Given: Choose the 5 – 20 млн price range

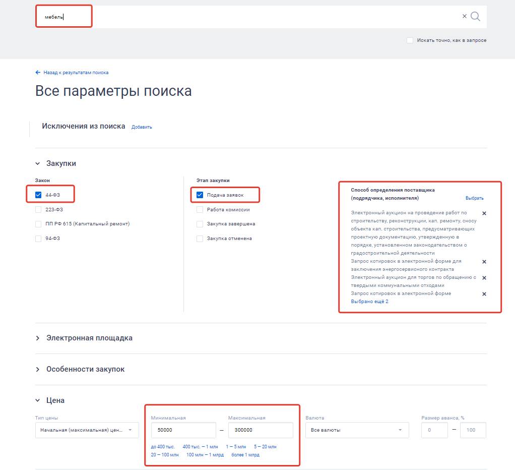Looking at the screenshot, I should coord(265,447).
